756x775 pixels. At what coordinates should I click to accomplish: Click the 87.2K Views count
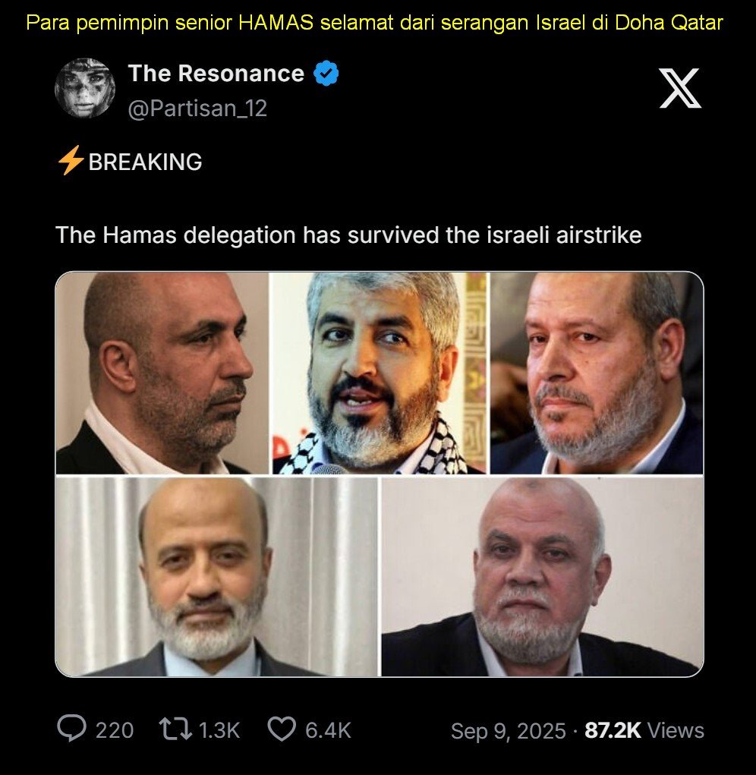coord(644,731)
